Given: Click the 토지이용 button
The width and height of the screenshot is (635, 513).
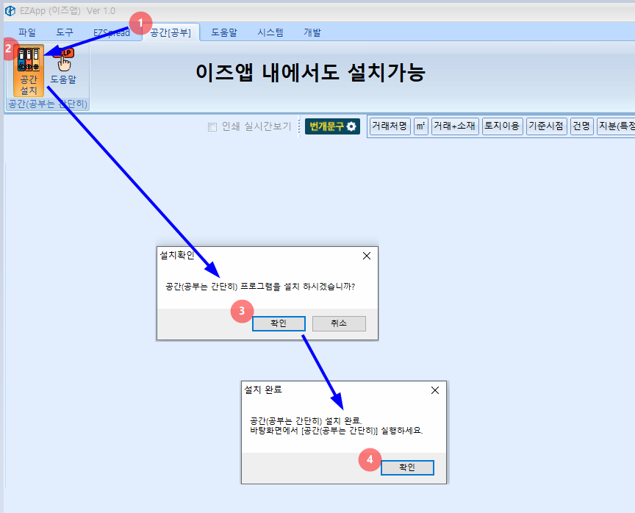Looking at the screenshot, I should [x=502, y=126].
